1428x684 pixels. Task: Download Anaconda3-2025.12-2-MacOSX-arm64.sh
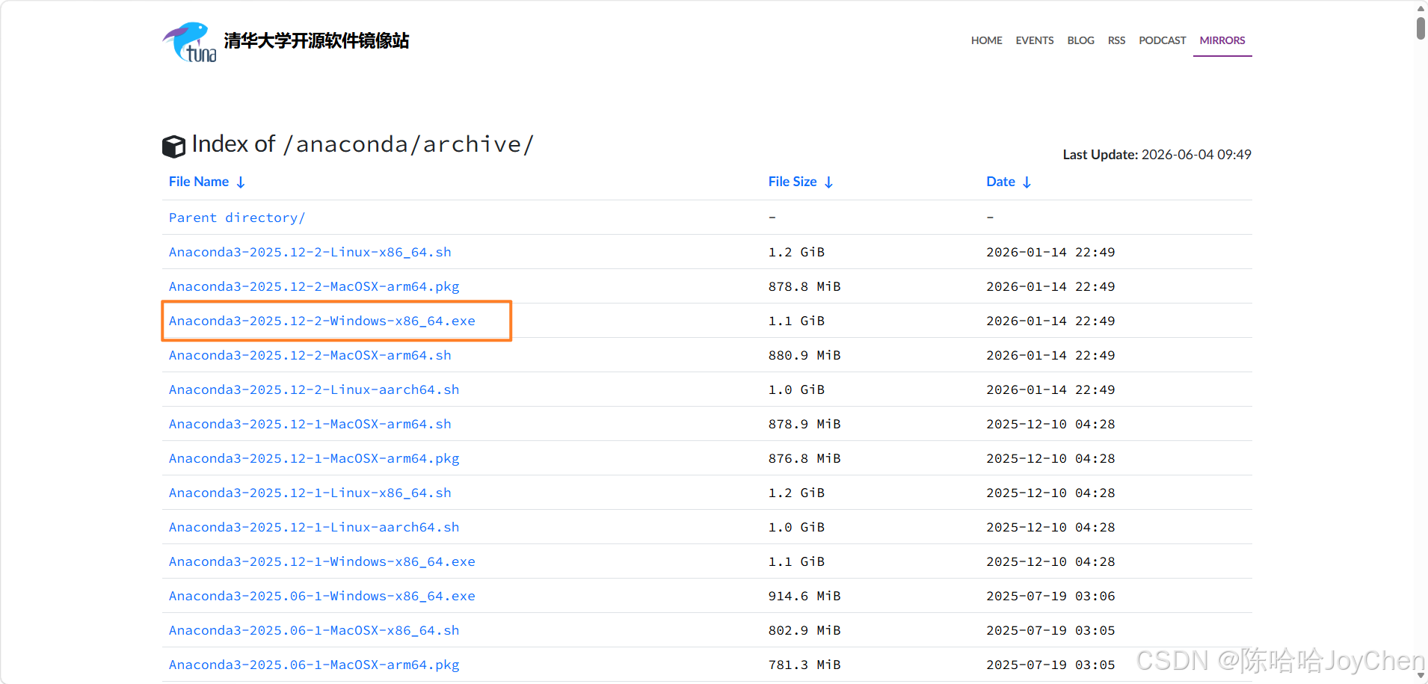coord(310,355)
